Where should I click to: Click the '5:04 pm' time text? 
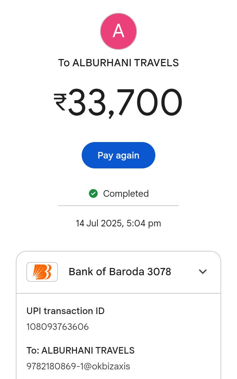[x=144, y=223]
